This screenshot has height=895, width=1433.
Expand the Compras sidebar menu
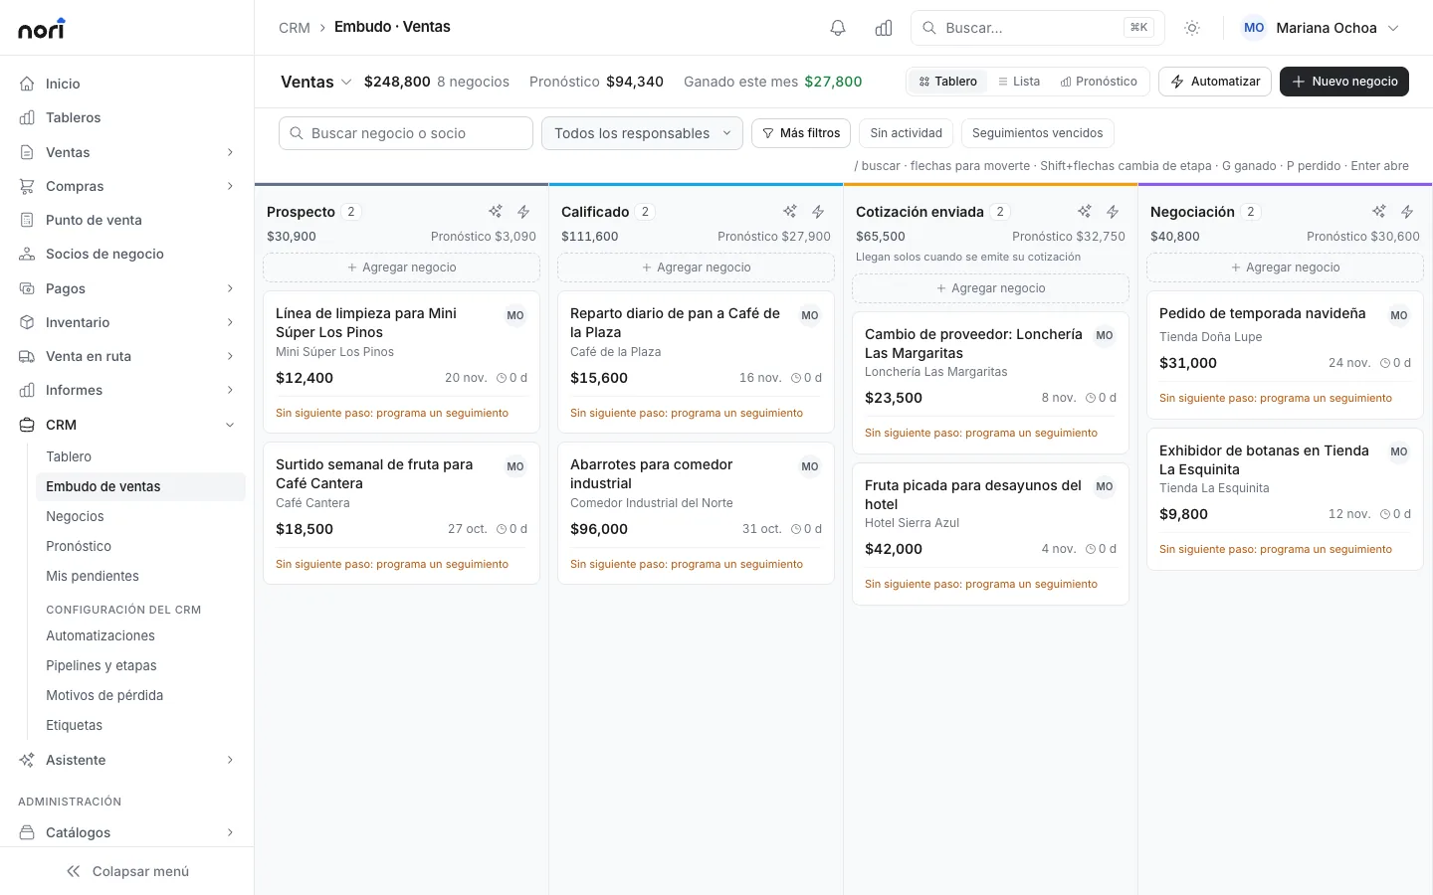pyautogui.click(x=230, y=186)
